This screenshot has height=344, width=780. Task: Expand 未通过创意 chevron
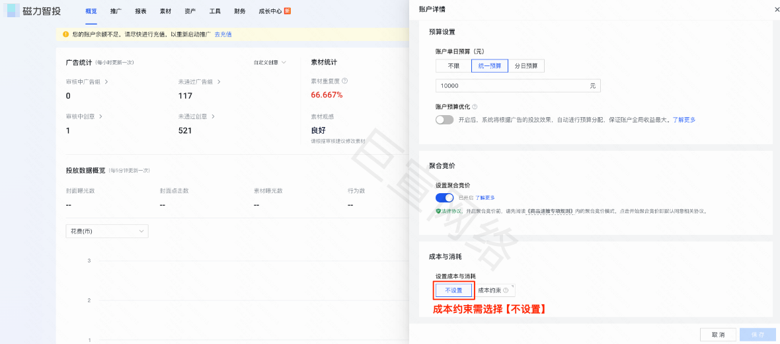pos(213,116)
